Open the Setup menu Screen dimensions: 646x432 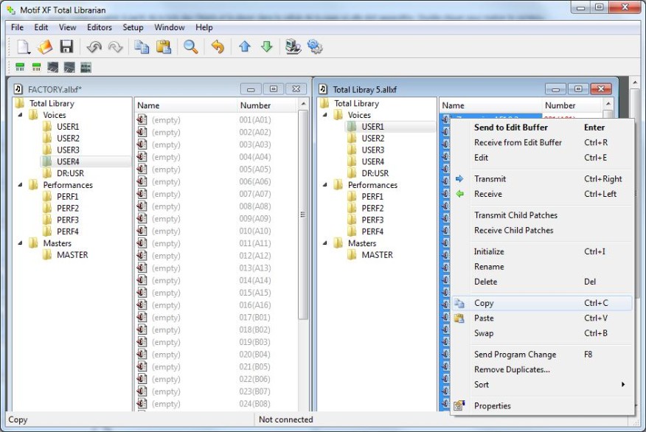(x=133, y=27)
